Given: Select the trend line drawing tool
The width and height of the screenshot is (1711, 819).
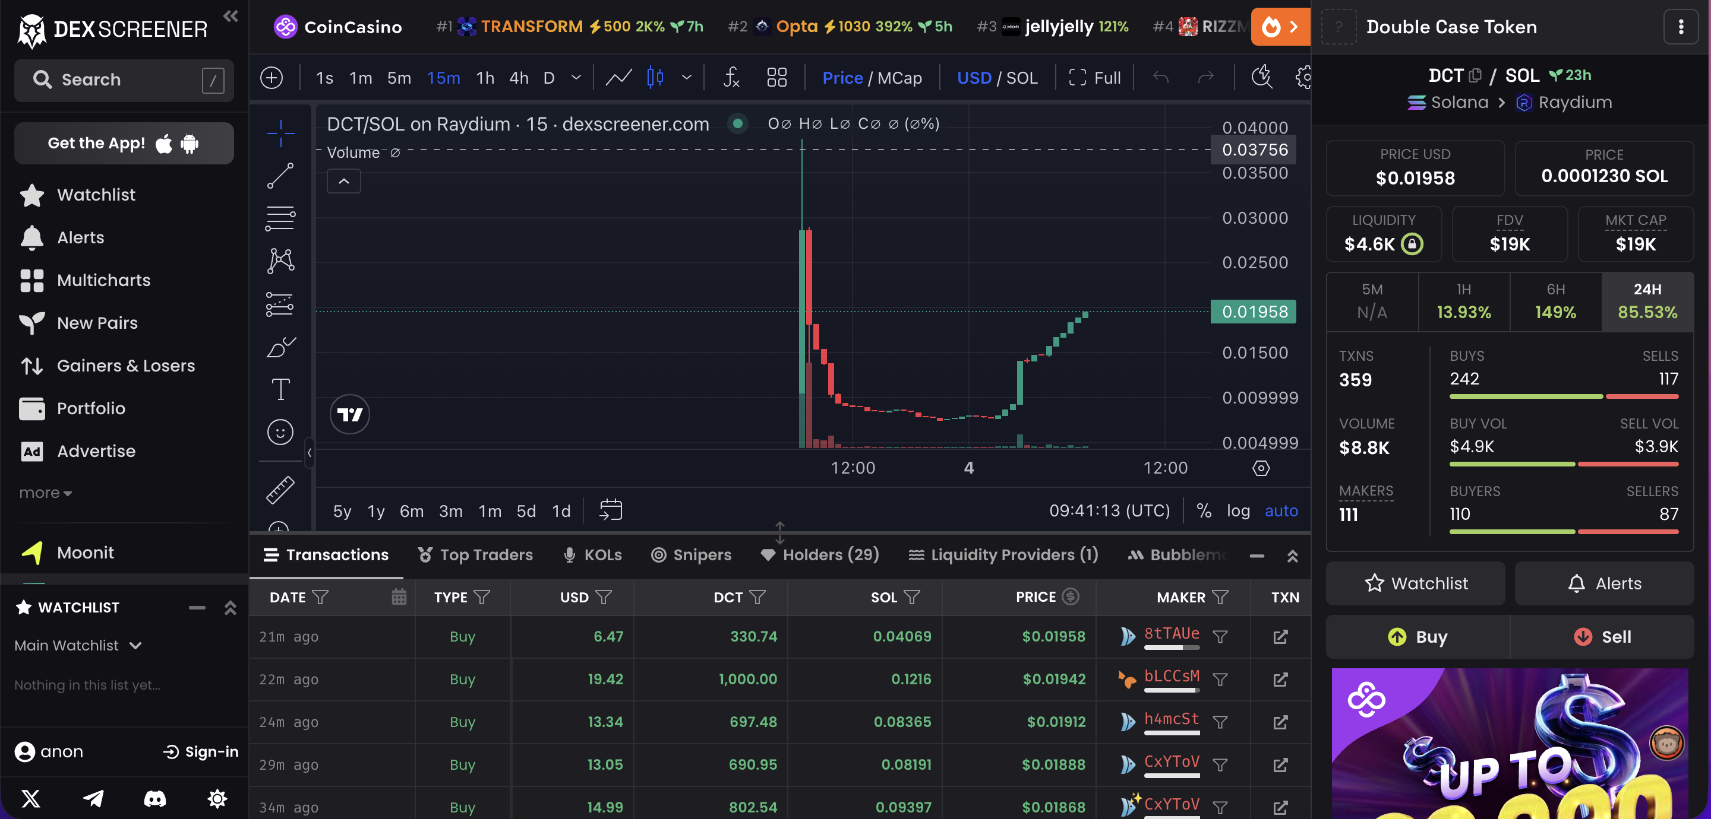Looking at the screenshot, I should [x=280, y=176].
